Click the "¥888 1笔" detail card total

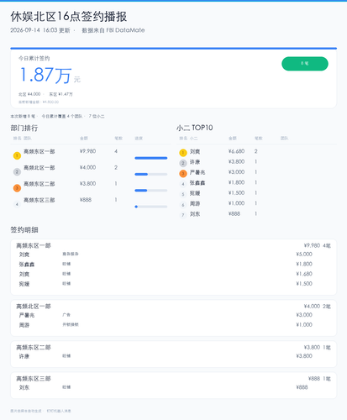(x=319, y=379)
